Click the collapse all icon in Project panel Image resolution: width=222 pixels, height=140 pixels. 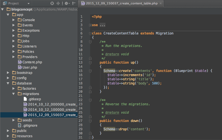point(58,3)
